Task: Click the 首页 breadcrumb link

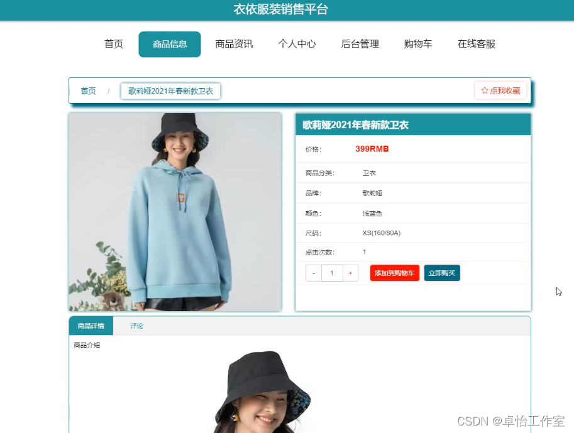Action: (88, 90)
